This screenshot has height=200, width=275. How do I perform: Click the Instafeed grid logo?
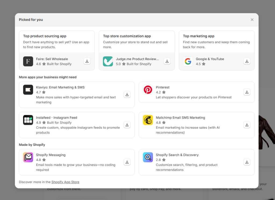point(28,120)
